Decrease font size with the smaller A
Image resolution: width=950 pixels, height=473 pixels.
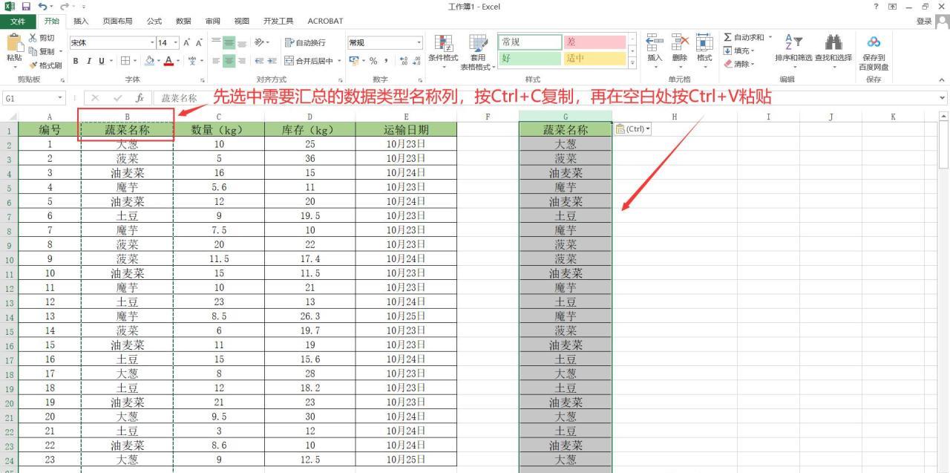click(x=199, y=42)
